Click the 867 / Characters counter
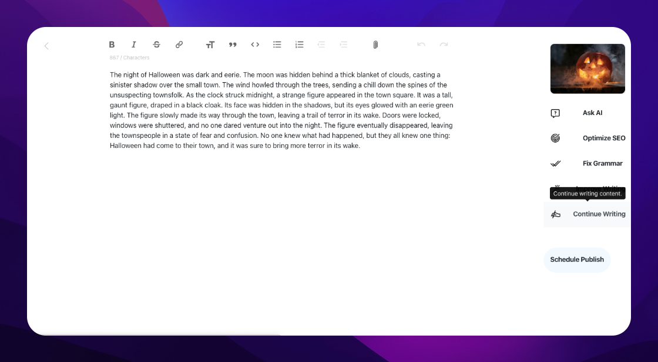658x362 pixels. [129, 58]
